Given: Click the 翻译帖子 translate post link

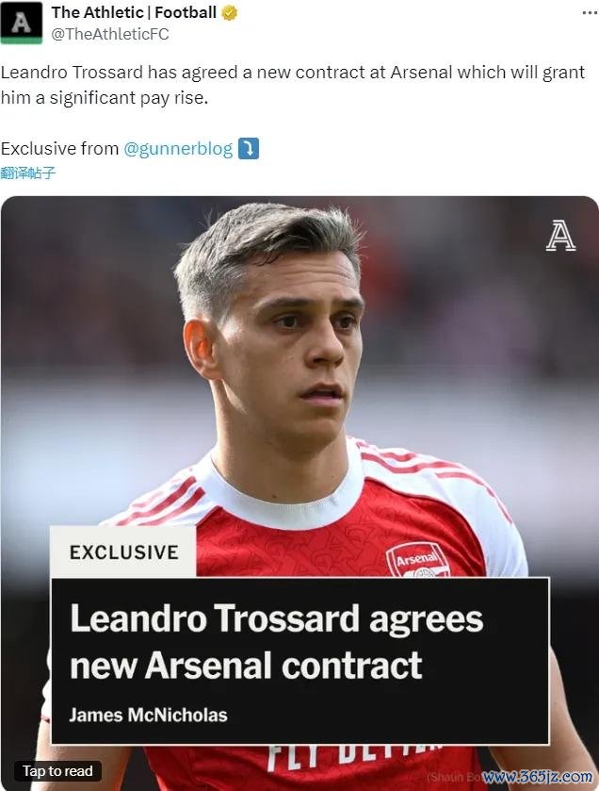Looking at the screenshot, I should pyautogui.click(x=28, y=173).
